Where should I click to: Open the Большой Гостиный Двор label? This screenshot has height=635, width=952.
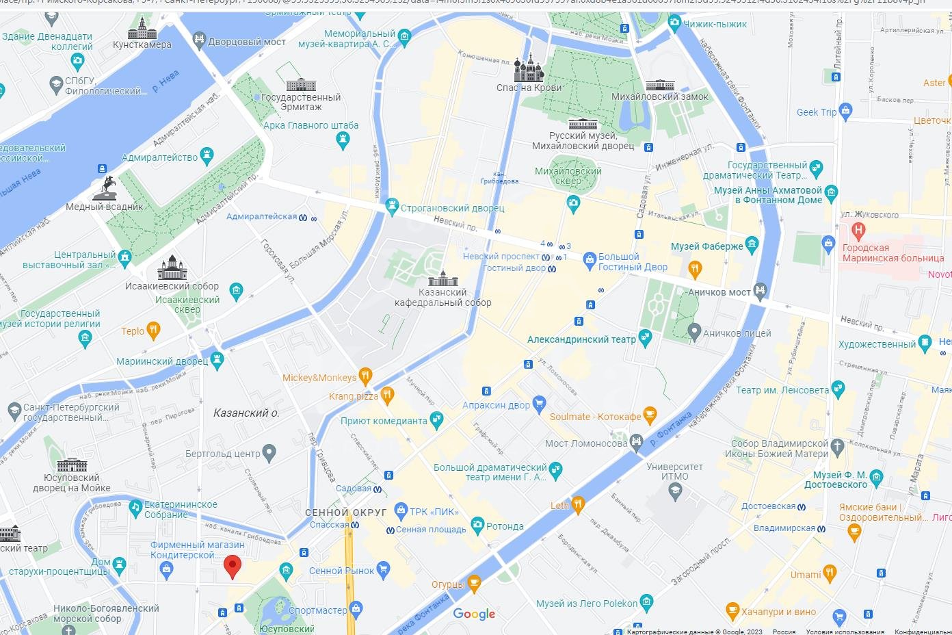(x=633, y=262)
